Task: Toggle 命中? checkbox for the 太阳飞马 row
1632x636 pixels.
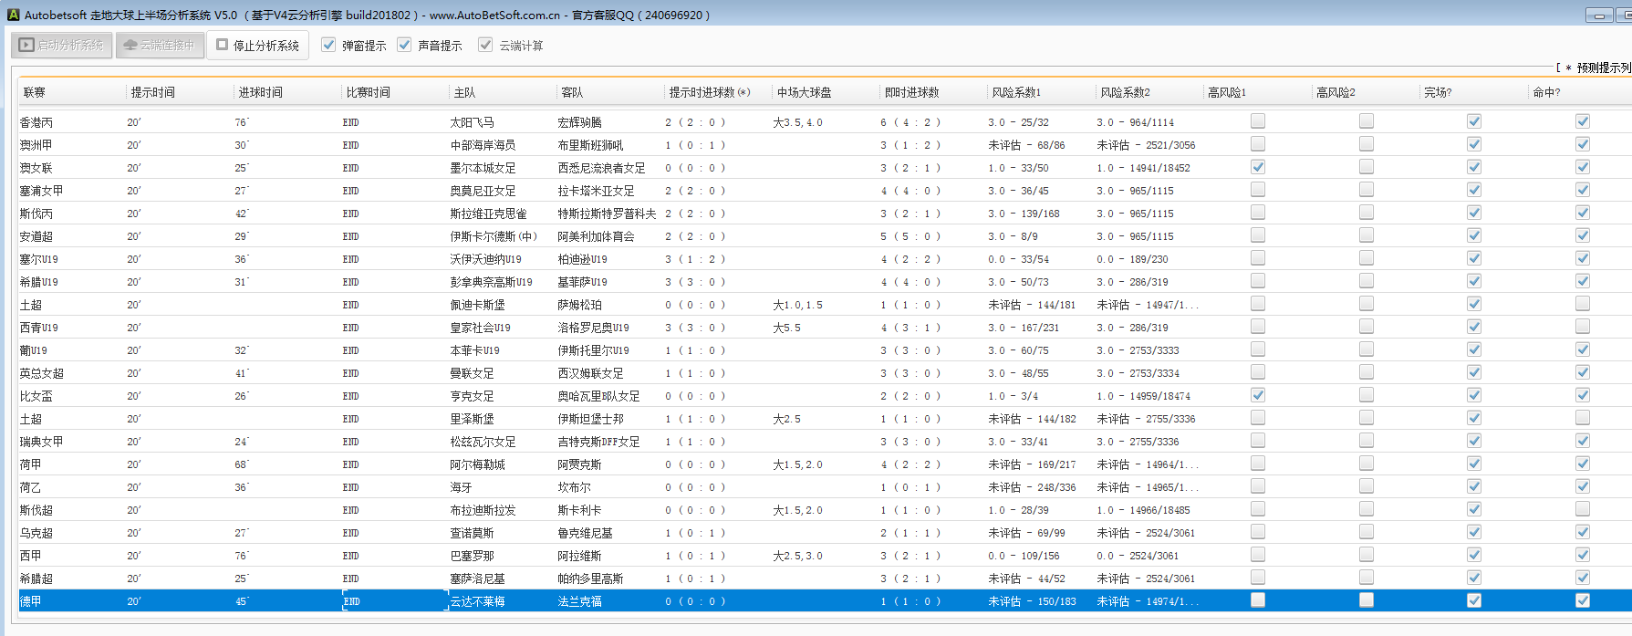Action: coord(1582,121)
